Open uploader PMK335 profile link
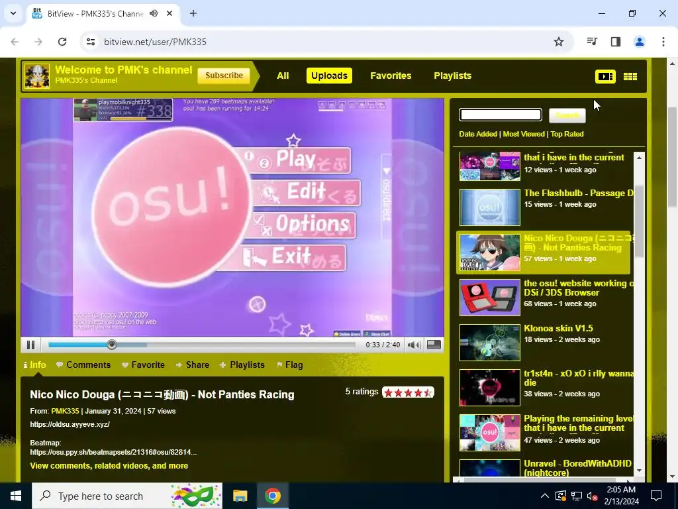This screenshot has width=678, height=509. [65, 411]
